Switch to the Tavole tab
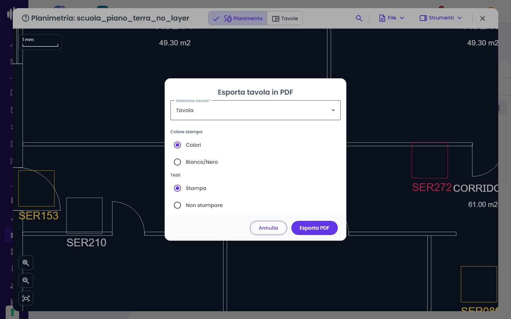511x319 pixels. coord(285,18)
